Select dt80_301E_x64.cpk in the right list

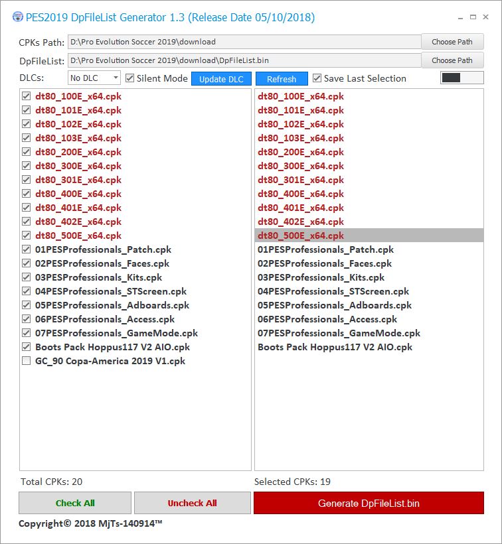369,180
